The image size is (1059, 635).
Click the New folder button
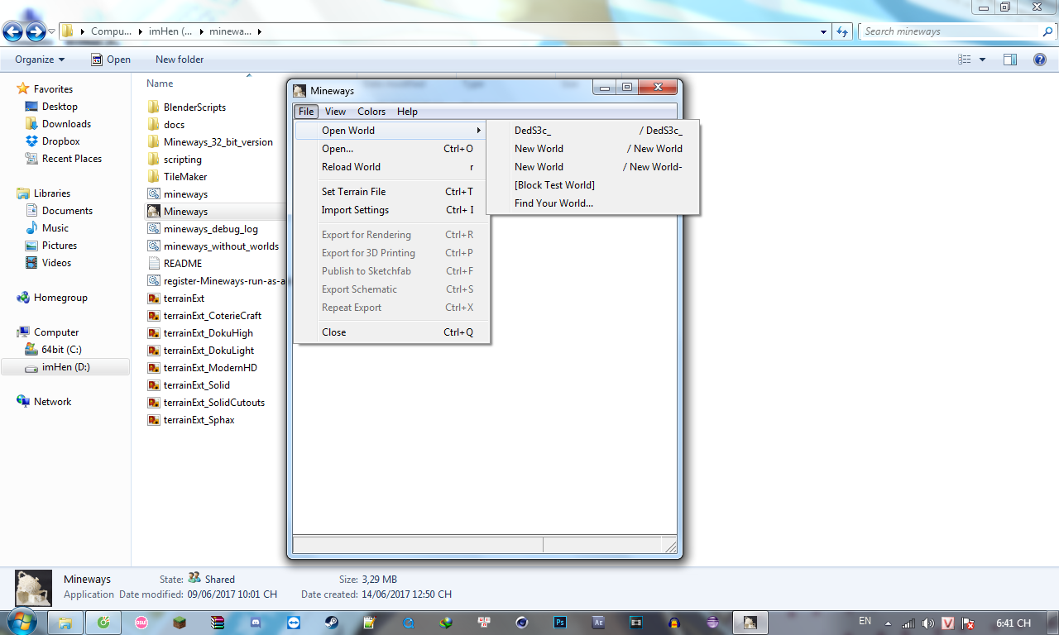pos(180,60)
